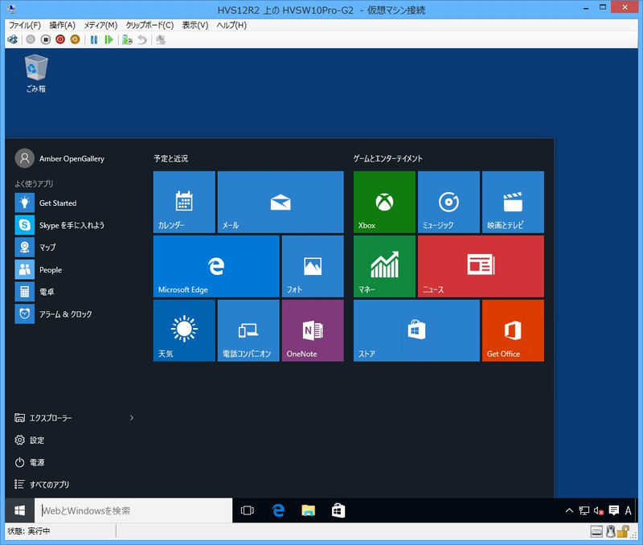Launch the Microsoft Edge tile
Screen dimensions: 643x545
pos(216,266)
